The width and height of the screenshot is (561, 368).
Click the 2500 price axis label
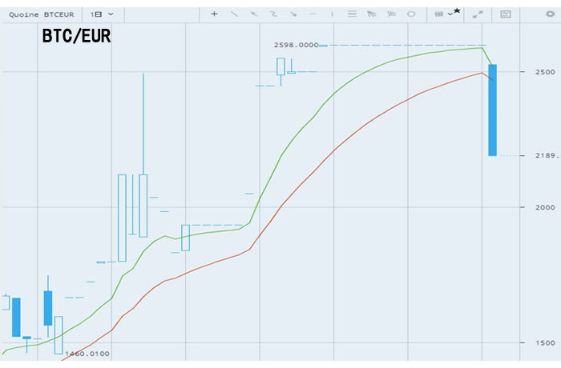click(546, 72)
